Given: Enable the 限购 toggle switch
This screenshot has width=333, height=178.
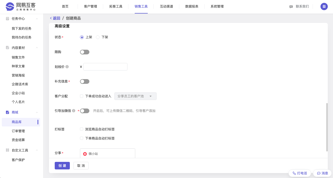Looking at the screenshot, I should click(84, 52).
